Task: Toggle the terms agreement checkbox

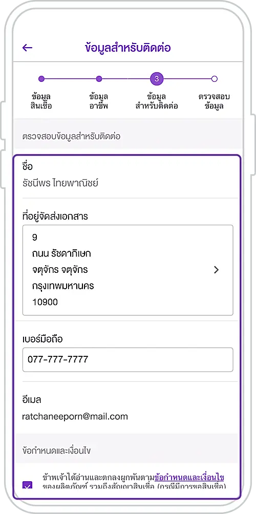Action: pos(28,485)
